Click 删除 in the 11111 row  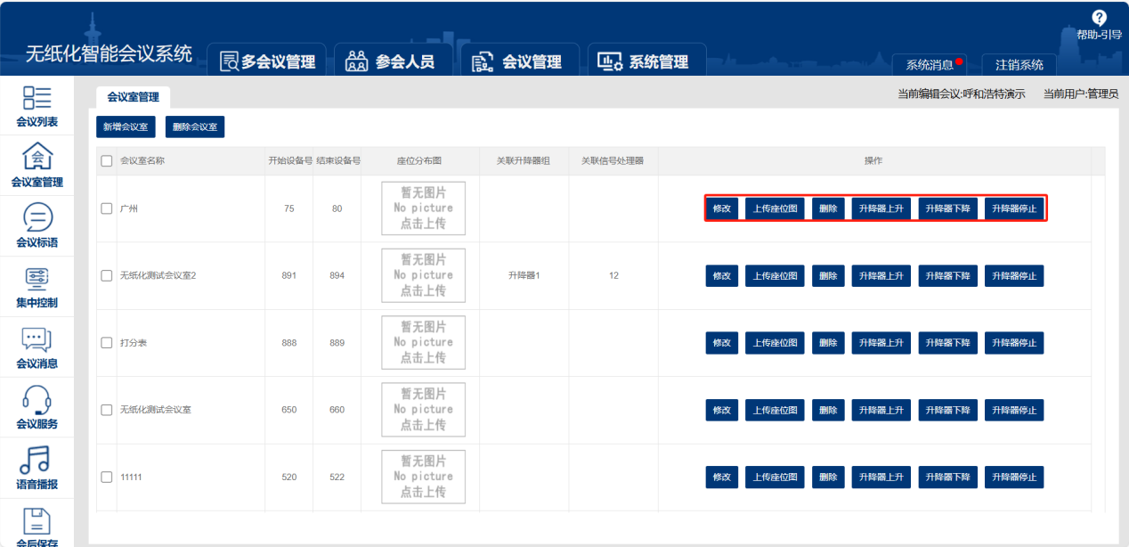pyautogui.click(x=828, y=478)
